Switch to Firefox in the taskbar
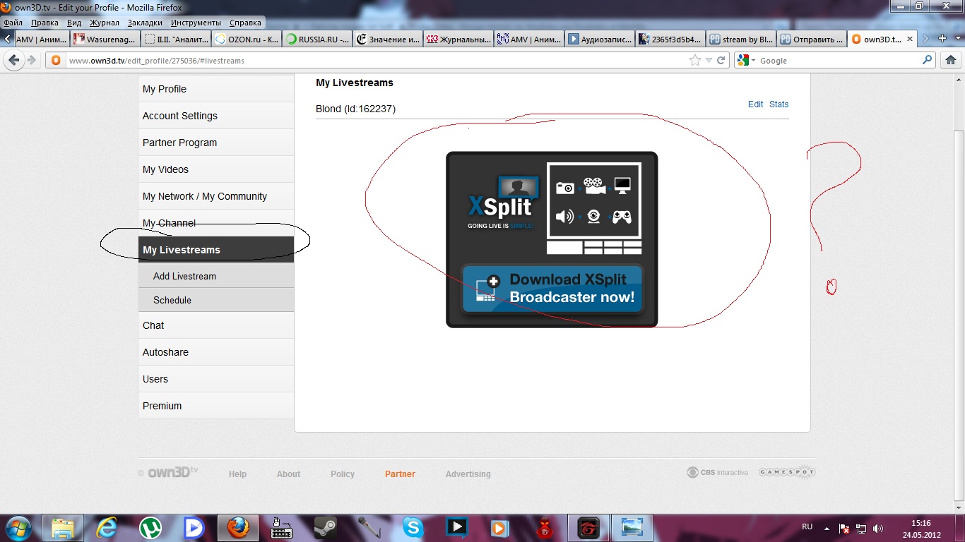 (x=238, y=527)
